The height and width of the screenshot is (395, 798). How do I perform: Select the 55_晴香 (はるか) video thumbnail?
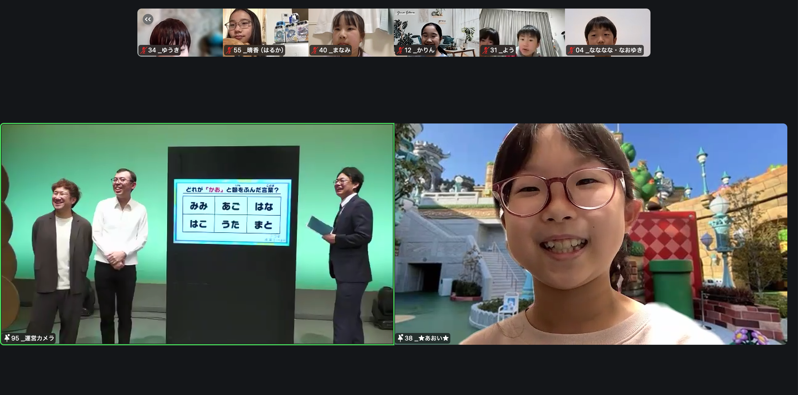click(265, 29)
